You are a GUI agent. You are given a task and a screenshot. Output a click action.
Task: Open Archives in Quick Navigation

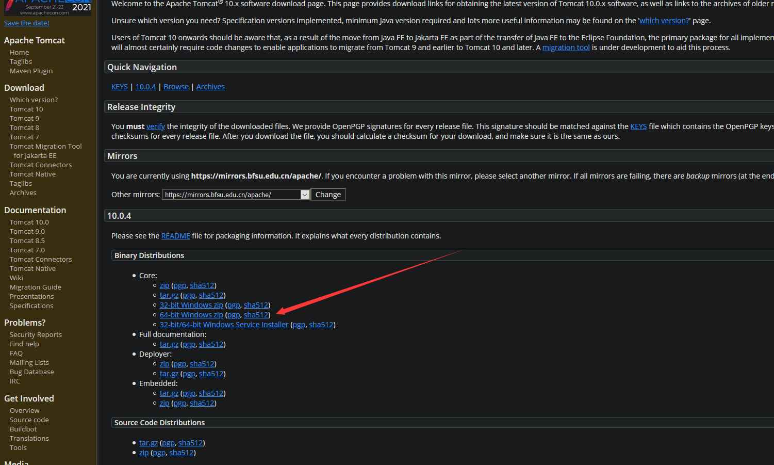tap(210, 87)
